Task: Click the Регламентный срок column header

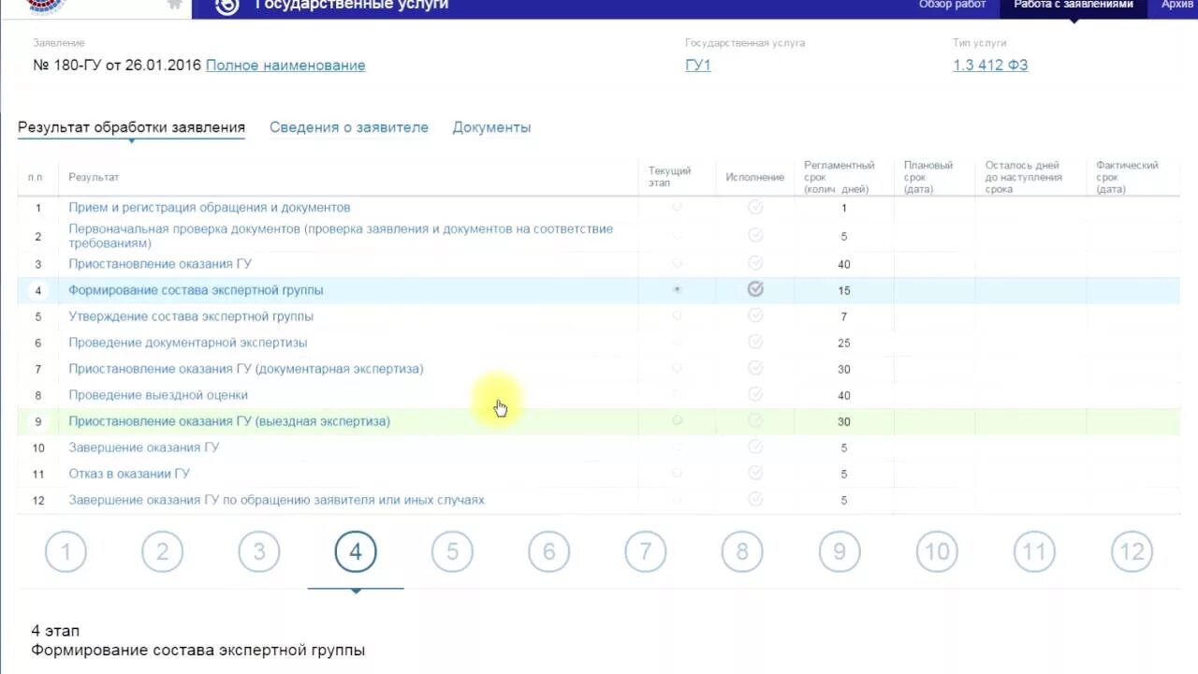Action: (x=840, y=177)
